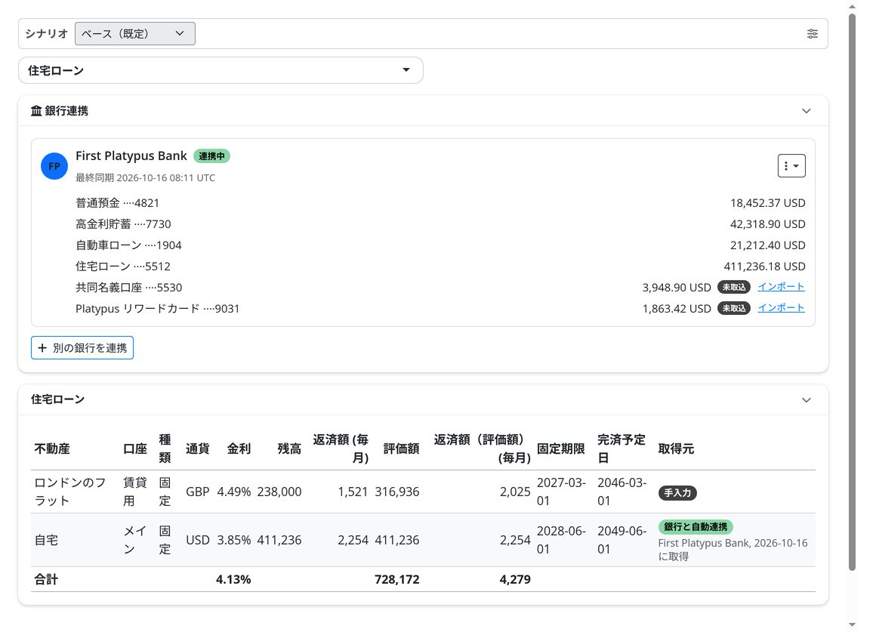
Task: Click the 銀行と自動連携 badge
Action: [696, 526]
